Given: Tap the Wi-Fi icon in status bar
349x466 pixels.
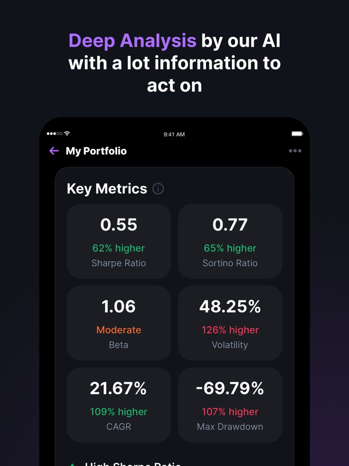Looking at the screenshot, I should pyautogui.click(x=67, y=134).
